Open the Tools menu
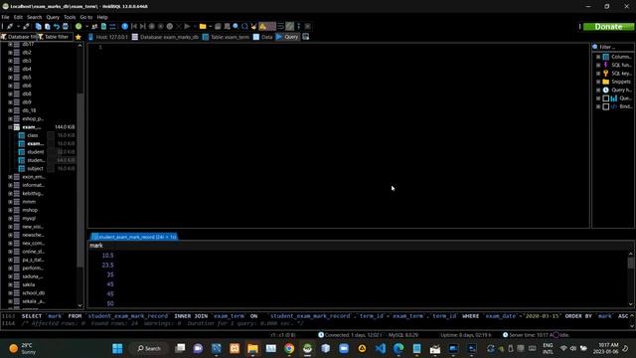The image size is (636, 358). coord(70,17)
